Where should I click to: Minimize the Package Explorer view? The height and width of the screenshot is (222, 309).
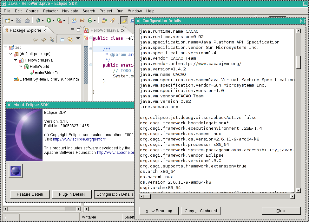click(x=73, y=29)
